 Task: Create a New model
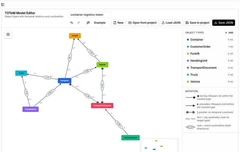pyautogui.click(x=118, y=23)
